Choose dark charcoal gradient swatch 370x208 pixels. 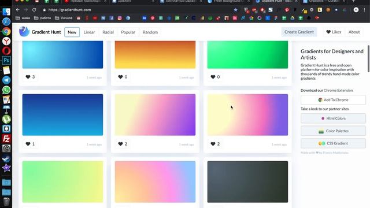pos(247,182)
